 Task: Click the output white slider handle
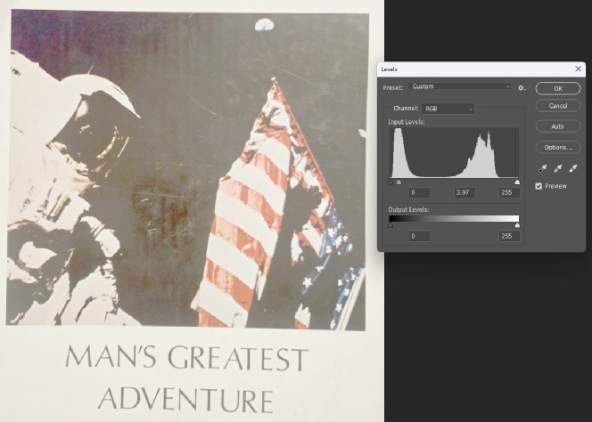518,225
